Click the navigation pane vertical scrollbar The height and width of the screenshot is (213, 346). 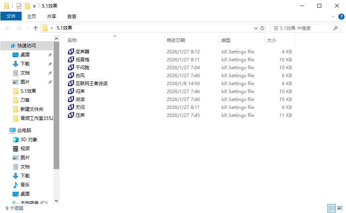coord(56,113)
